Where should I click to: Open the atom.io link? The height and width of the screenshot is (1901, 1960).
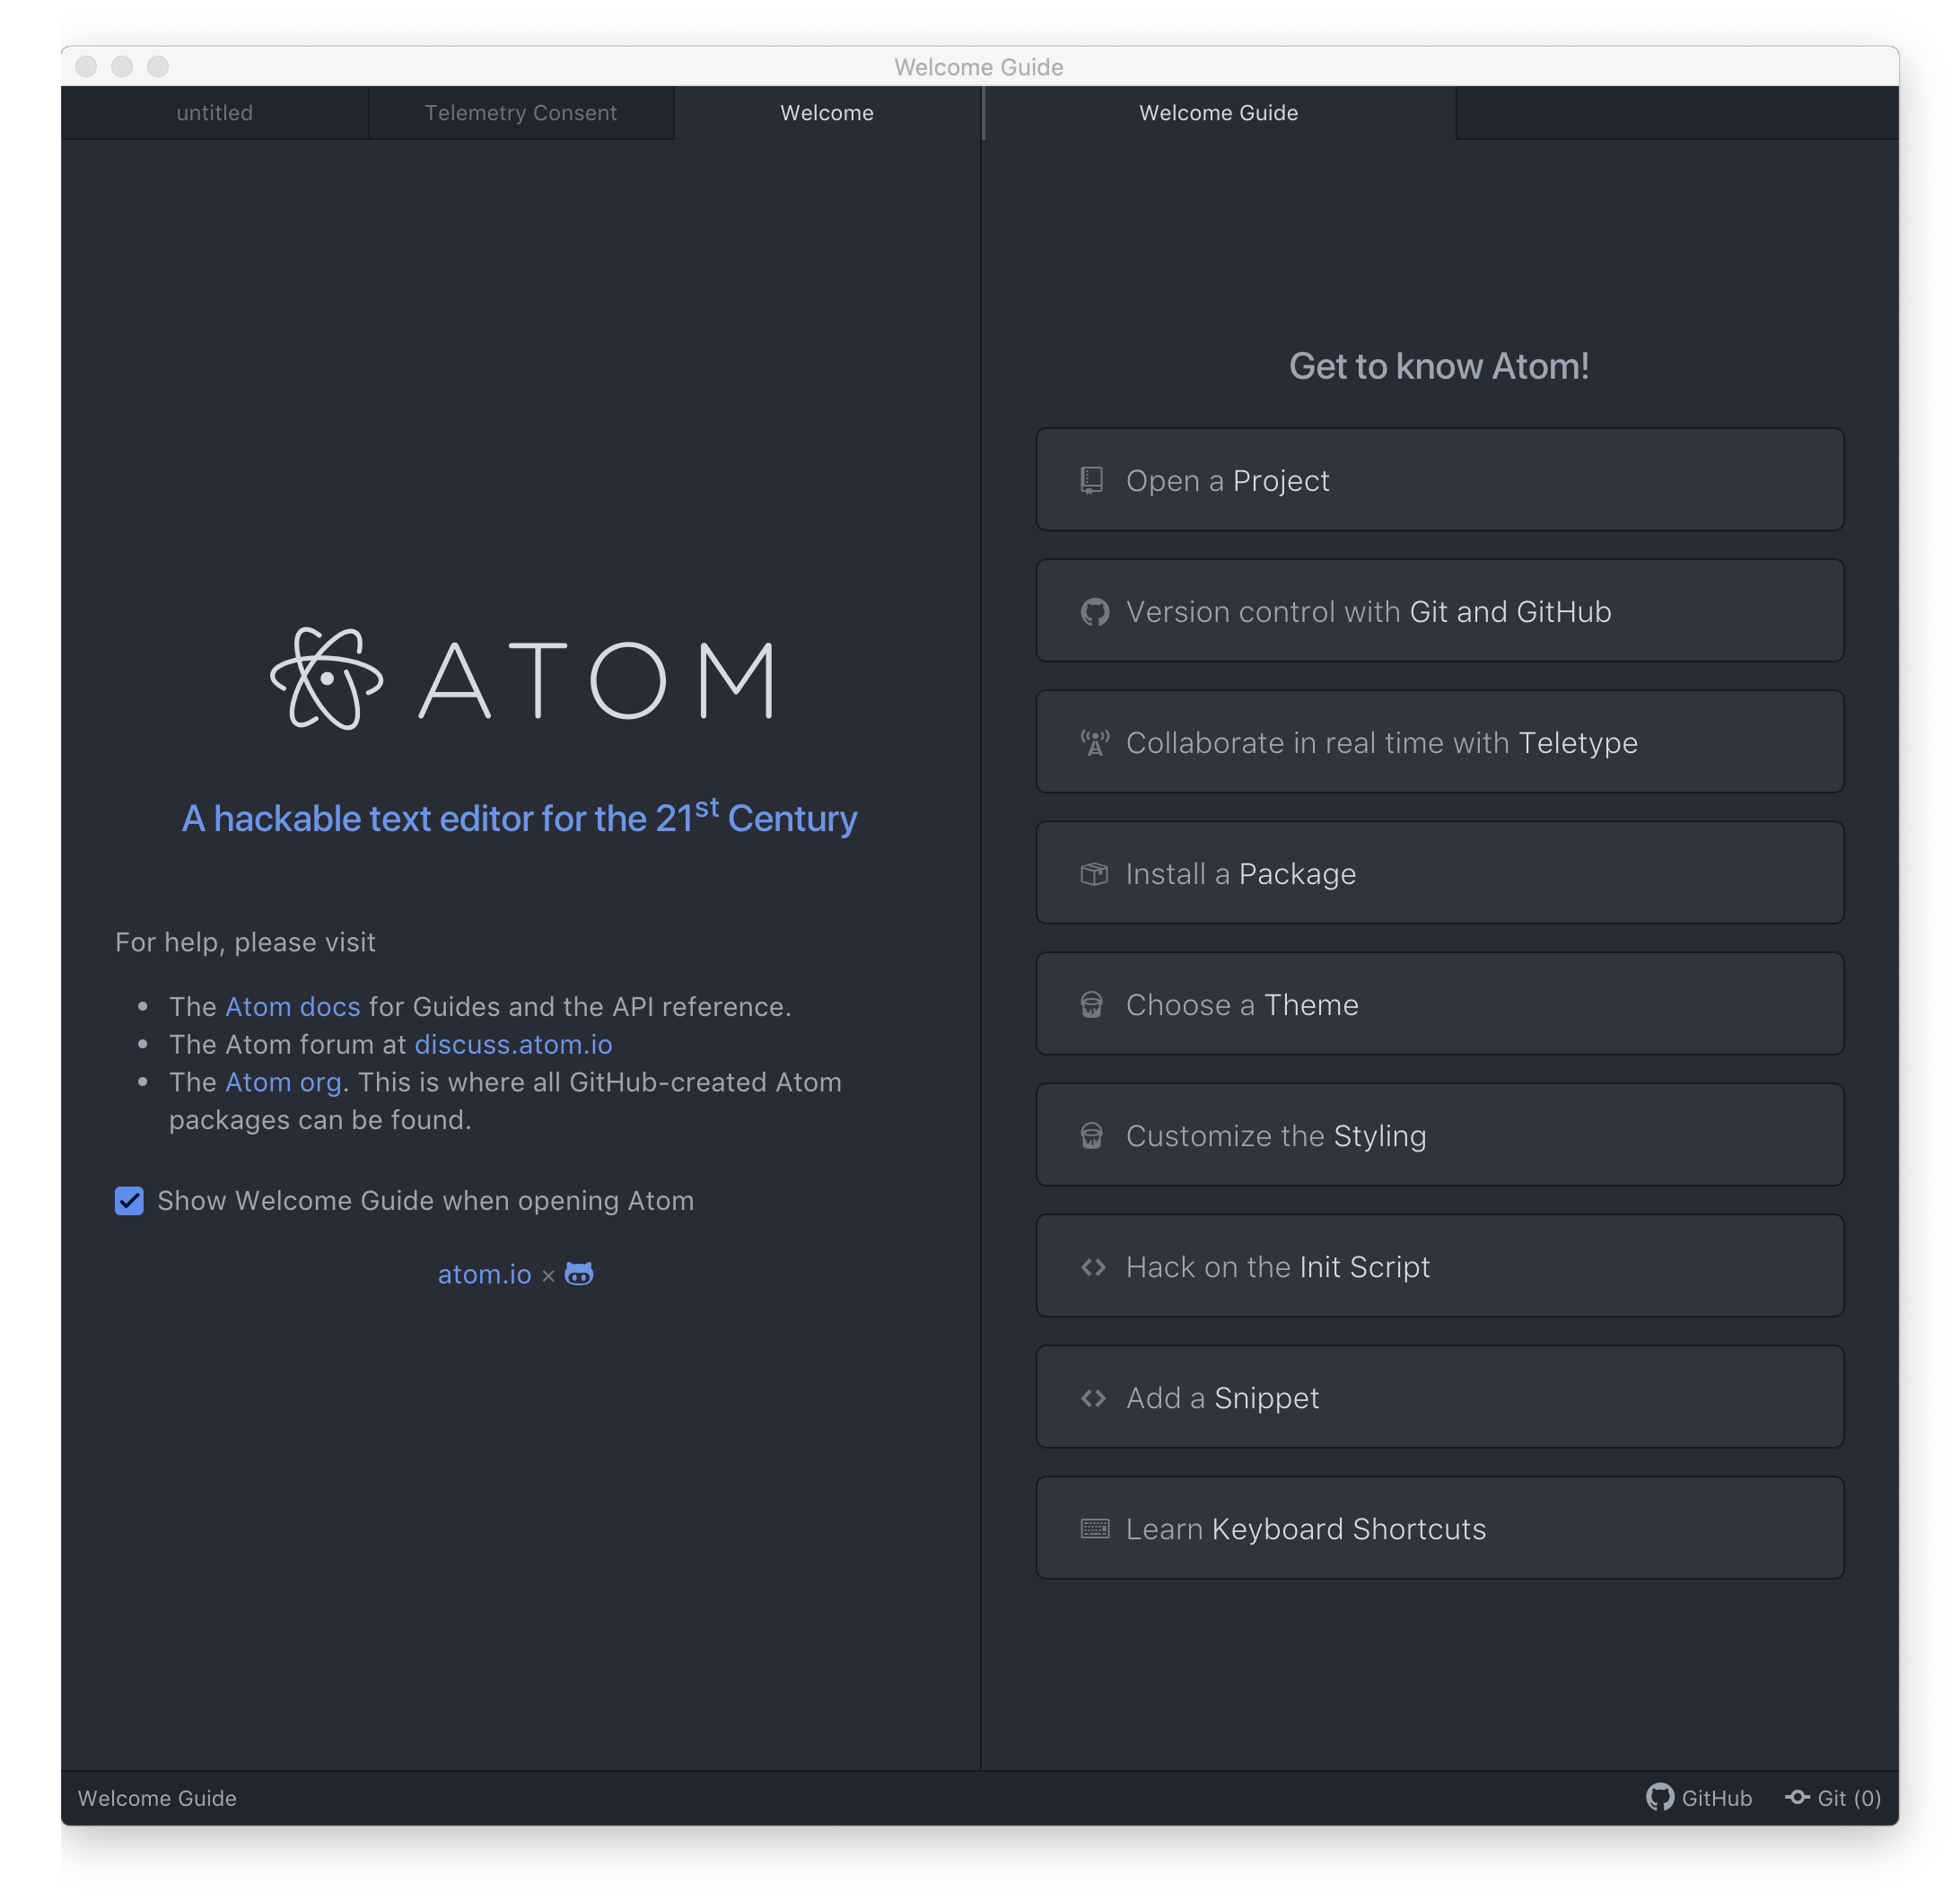[x=485, y=1274]
